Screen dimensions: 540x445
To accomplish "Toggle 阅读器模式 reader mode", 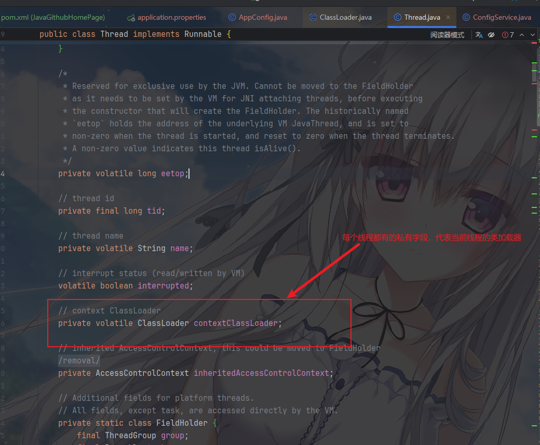I will coord(447,35).
